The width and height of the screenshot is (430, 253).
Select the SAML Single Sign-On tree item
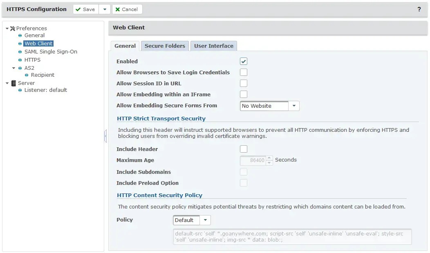[x=50, y=51]
